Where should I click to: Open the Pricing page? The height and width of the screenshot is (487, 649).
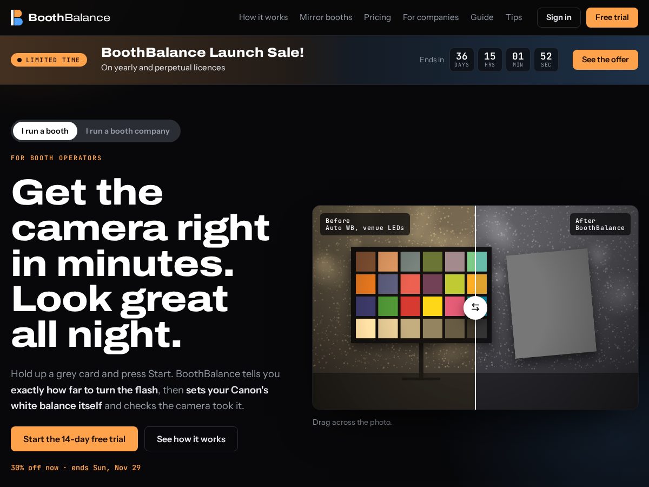coord(378,17)
